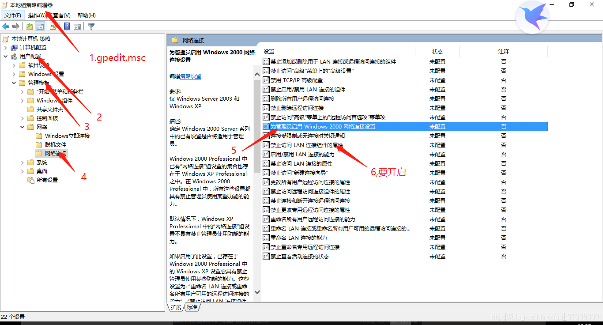Click policy icon for 禁止重命名专用远程访问连接
The width and height of the screenshot is (603, 325).
pyautogui.click(x=266, y=247)
